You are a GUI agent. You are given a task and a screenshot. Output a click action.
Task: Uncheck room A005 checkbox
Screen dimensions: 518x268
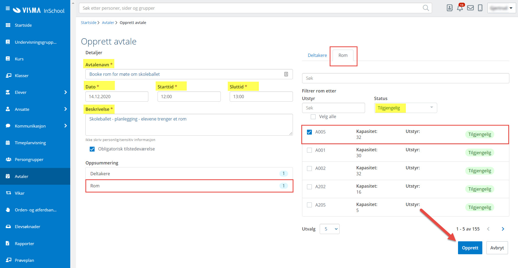pyautogui.click(x=309, y=132)
